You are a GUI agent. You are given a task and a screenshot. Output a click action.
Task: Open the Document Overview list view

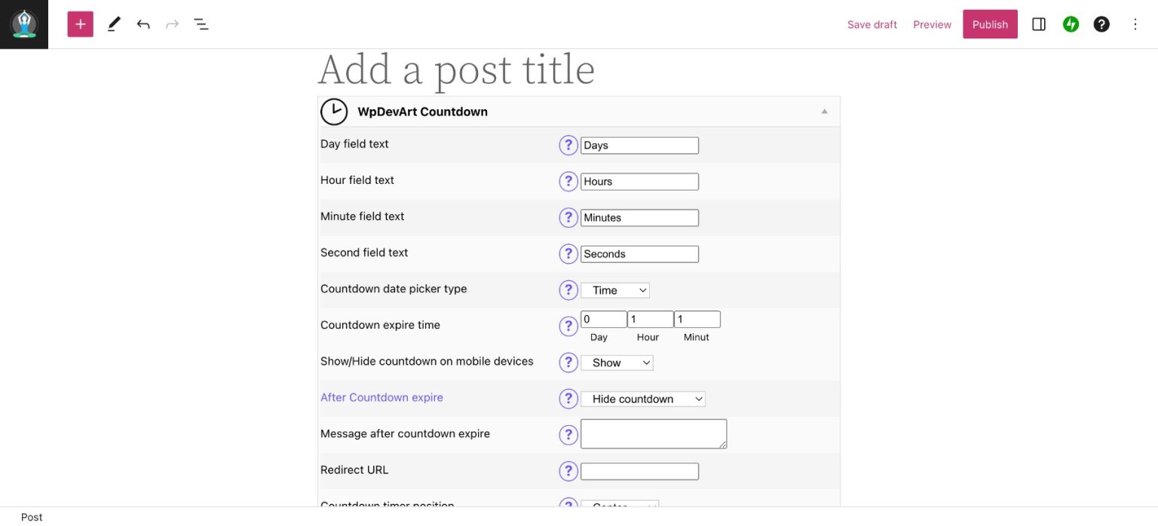201,23
